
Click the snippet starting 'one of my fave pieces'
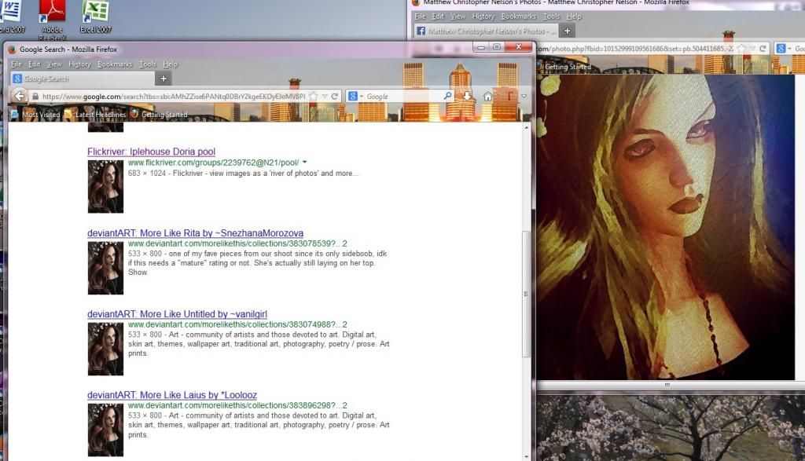[257, 262]
